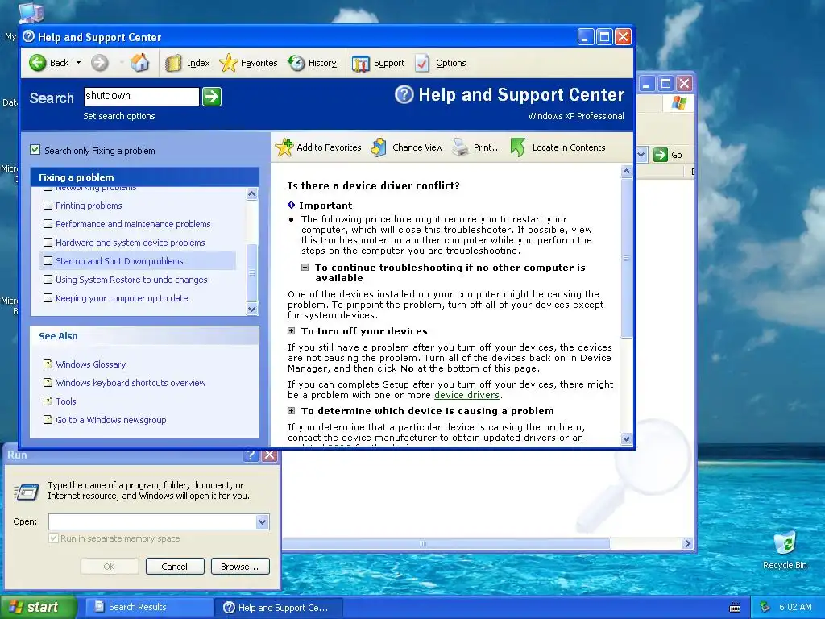Click Locate in Contents icon
Screen dimensions: 825x619
(x=518, y=147)
